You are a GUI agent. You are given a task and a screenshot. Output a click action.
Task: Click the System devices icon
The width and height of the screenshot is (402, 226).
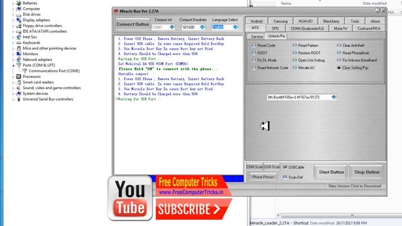pyautogui.click(x=19, y=94)
